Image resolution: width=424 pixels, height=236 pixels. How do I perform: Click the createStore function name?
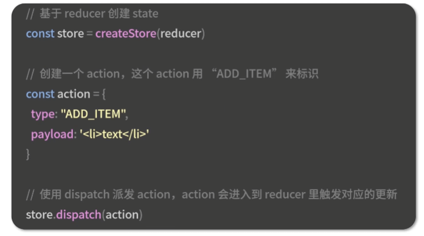coord(126,33)
